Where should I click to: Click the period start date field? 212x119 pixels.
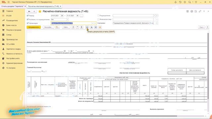point(56,16)
